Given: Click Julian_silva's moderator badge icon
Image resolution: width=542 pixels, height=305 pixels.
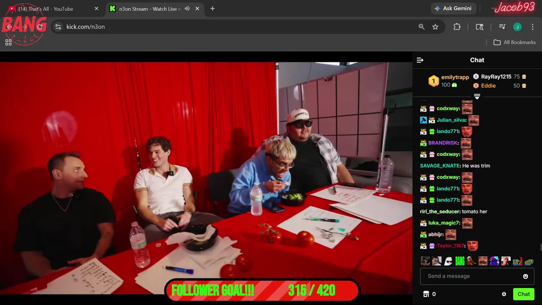Looking at the screenshot, I should pyautogui.click(x=423, y=120).
